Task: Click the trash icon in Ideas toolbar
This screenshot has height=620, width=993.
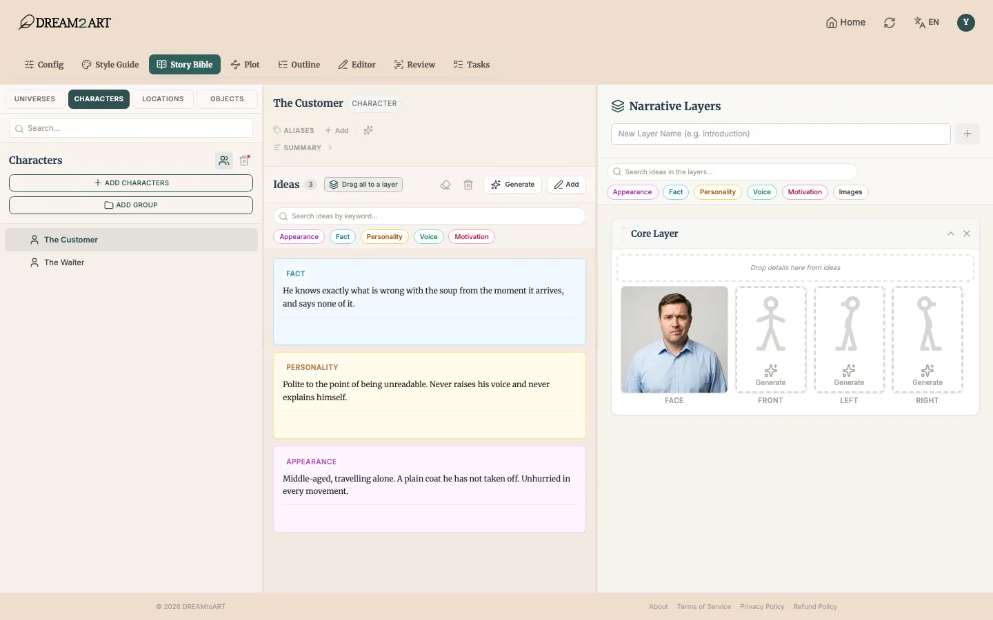Action: (468, 185)
